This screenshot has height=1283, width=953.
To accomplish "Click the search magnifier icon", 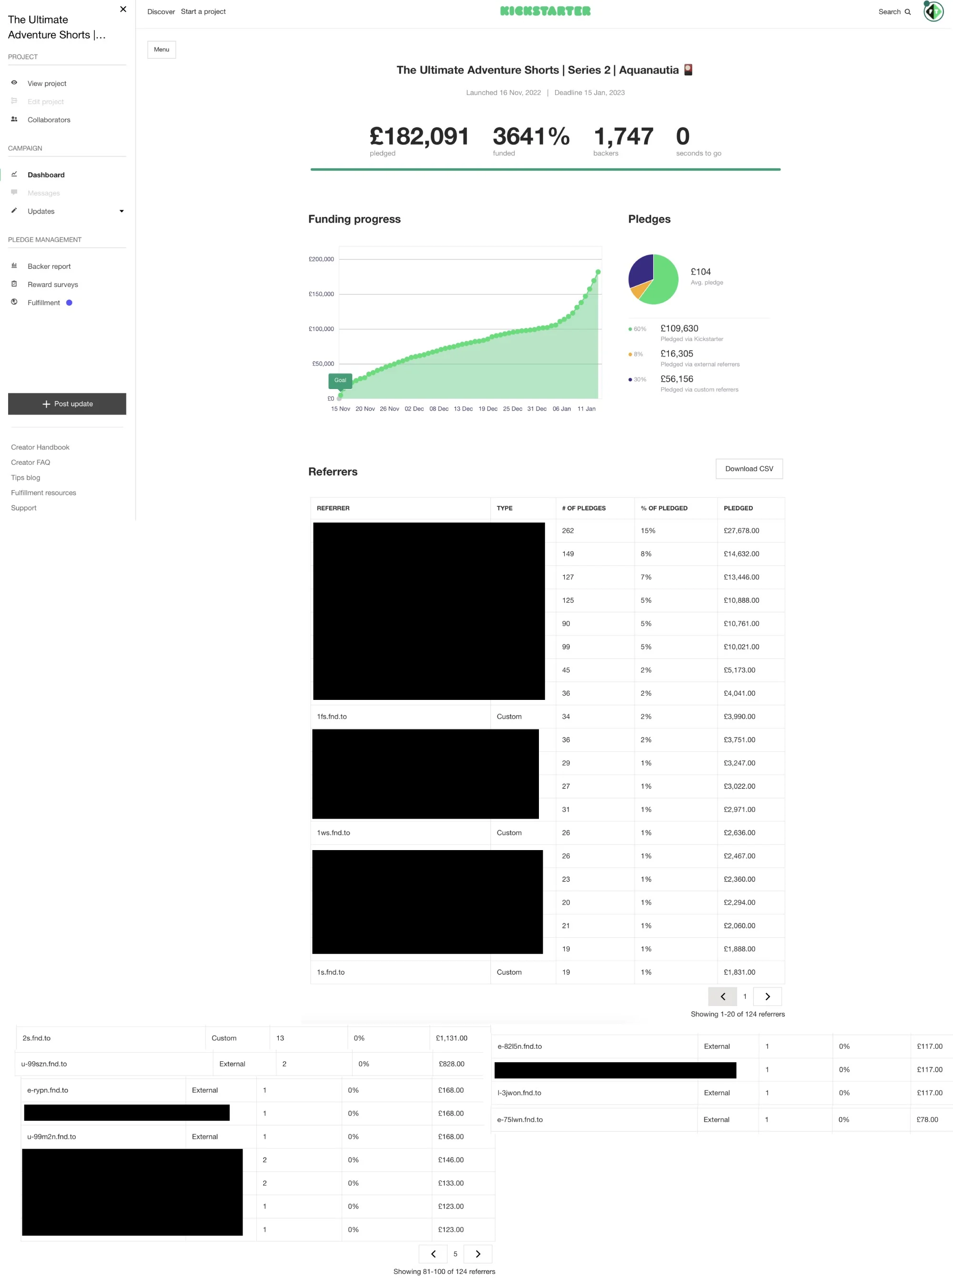I will (907, 11).
